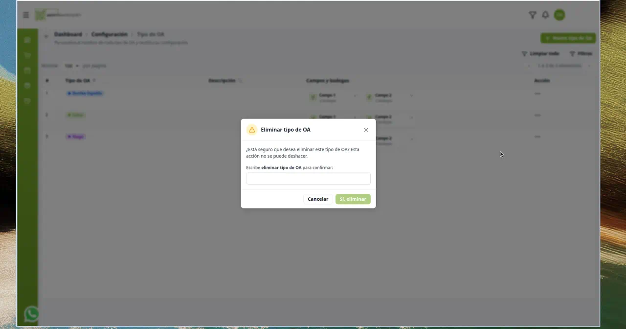Click Limpiar todo filter button

(540, 53)
